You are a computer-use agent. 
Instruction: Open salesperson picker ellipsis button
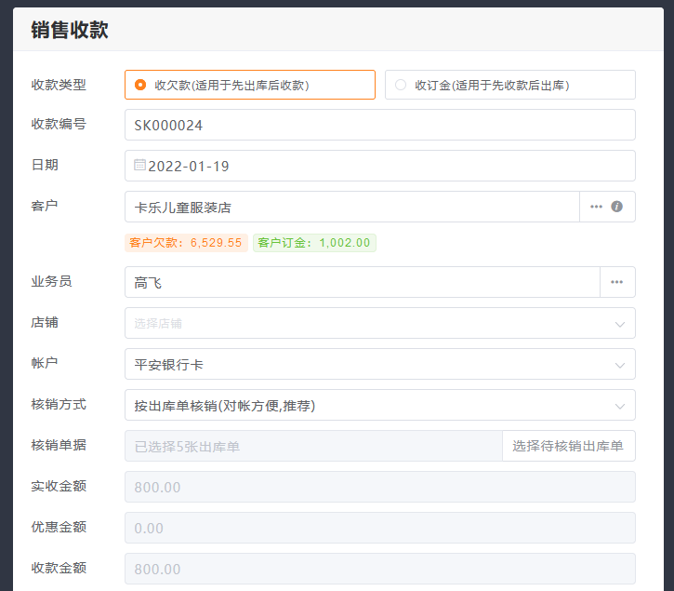tap(616, 282)
